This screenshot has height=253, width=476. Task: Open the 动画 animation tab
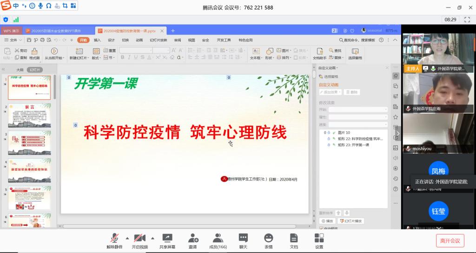139,40
